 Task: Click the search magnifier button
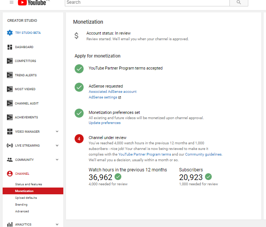click(239, 2)
